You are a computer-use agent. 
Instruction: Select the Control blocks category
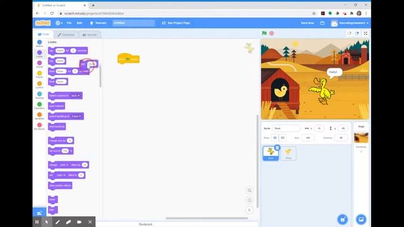39,85
